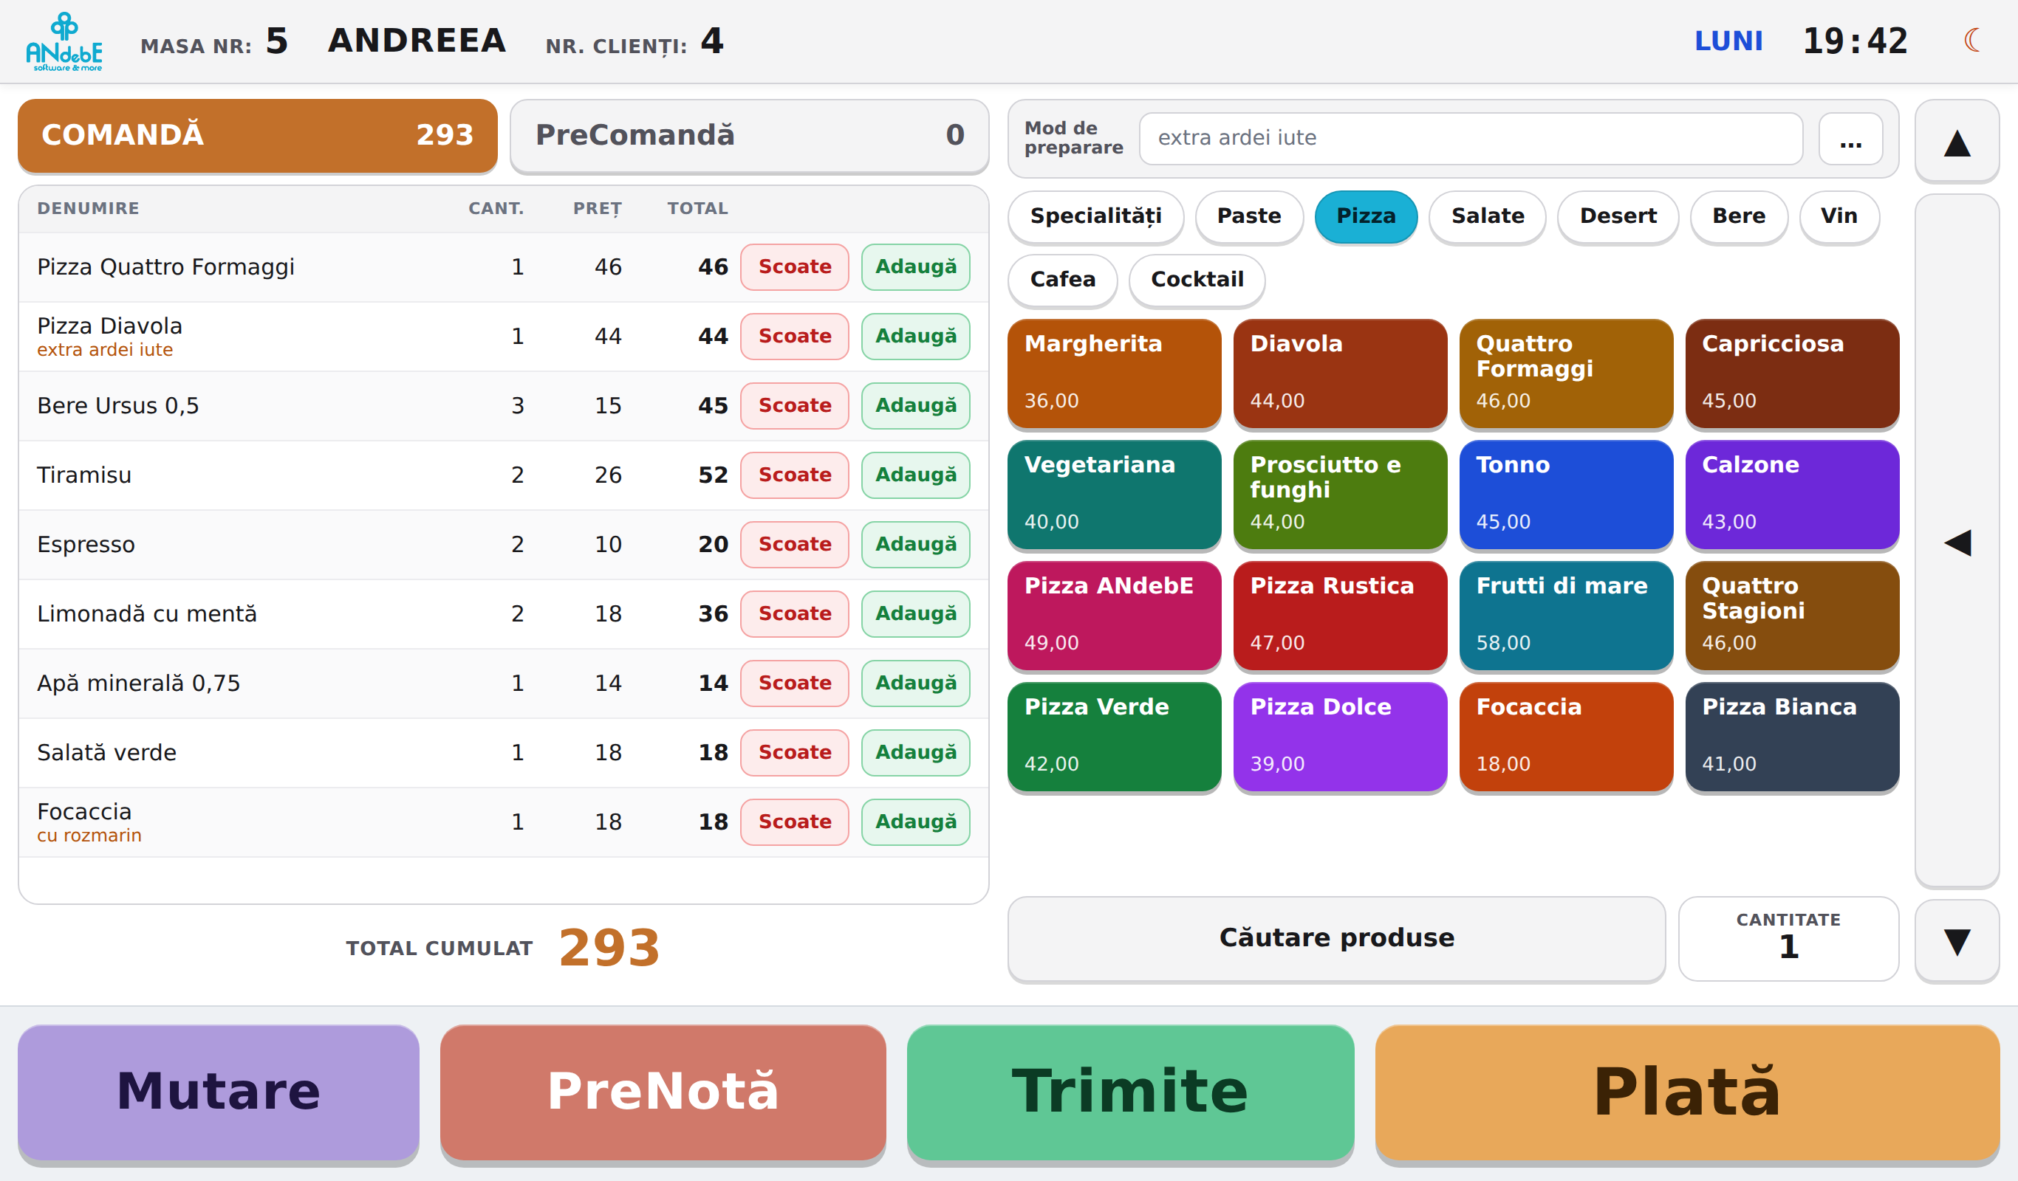Open the Cocktail category
Image resolution: width=2018 pixels, height=1181 pixels.
(1197, 279)
